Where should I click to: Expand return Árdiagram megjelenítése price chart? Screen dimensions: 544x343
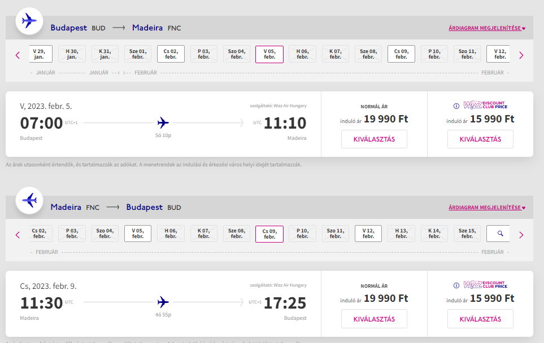point(487,208)
